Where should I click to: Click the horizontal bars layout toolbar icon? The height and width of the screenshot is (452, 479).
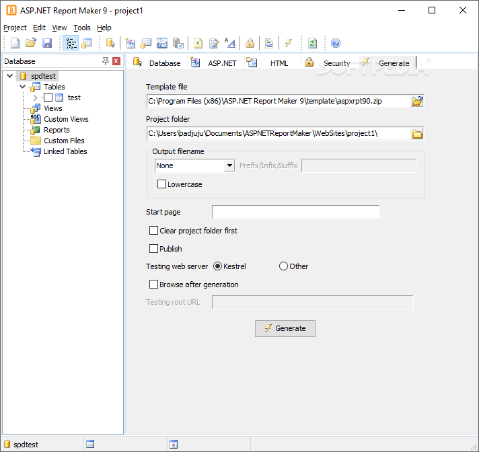pos(269,43)
